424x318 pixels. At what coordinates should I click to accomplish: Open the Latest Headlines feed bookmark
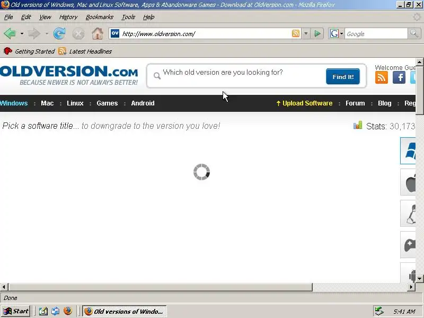pyautogui.click(x=85, y=51)
